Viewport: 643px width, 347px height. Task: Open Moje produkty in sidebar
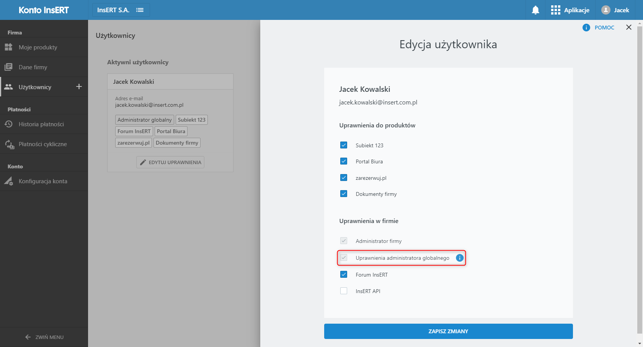tap(38, 47)
